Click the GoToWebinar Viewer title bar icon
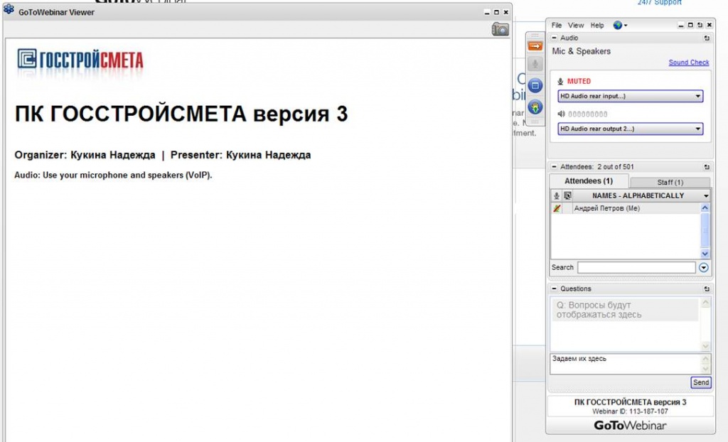 click(9, 10)
